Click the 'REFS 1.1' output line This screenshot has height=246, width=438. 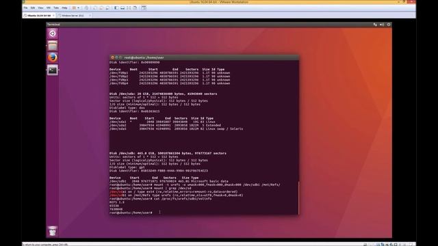pyautogui.click(x=117, y=202)
